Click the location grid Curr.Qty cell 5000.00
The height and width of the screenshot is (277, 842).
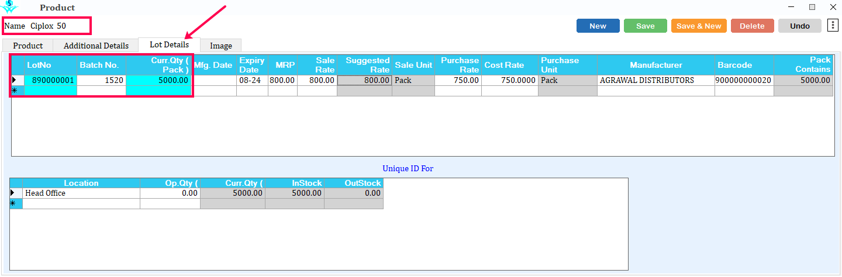coord(233,193)
